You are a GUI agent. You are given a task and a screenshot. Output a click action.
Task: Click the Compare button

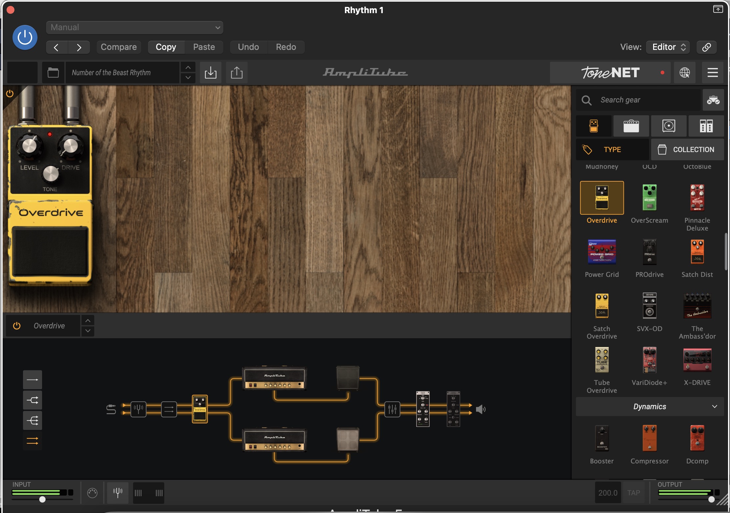click(119, 47)
